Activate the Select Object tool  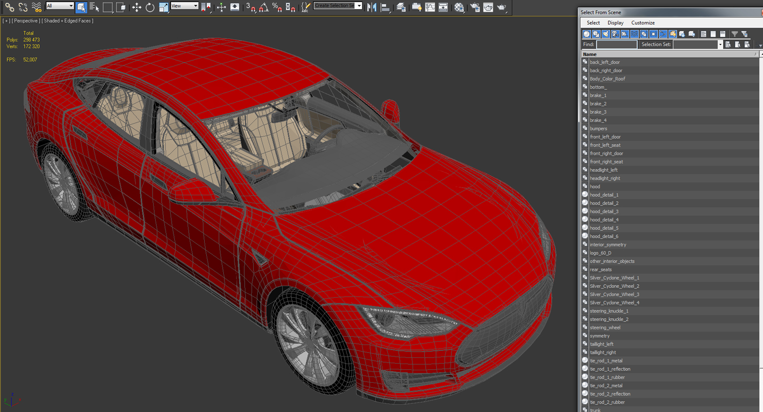[81, 7]
